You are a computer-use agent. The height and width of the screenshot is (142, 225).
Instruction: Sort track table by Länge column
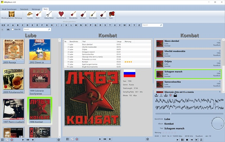coord(120,42)
